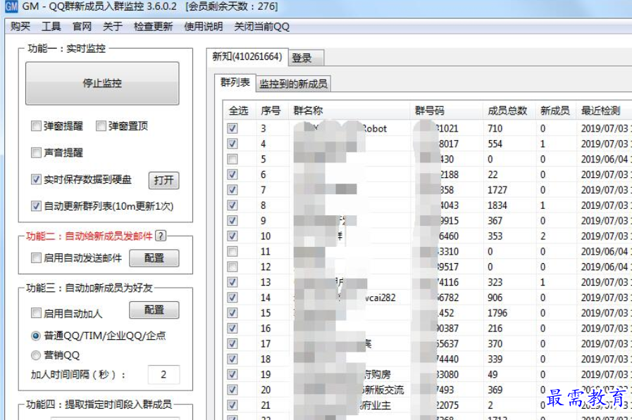Image resolution: width=632 pixels, height=420 pixels.
Task: Switch to the 登录 tab
Action: coord(306,58)
